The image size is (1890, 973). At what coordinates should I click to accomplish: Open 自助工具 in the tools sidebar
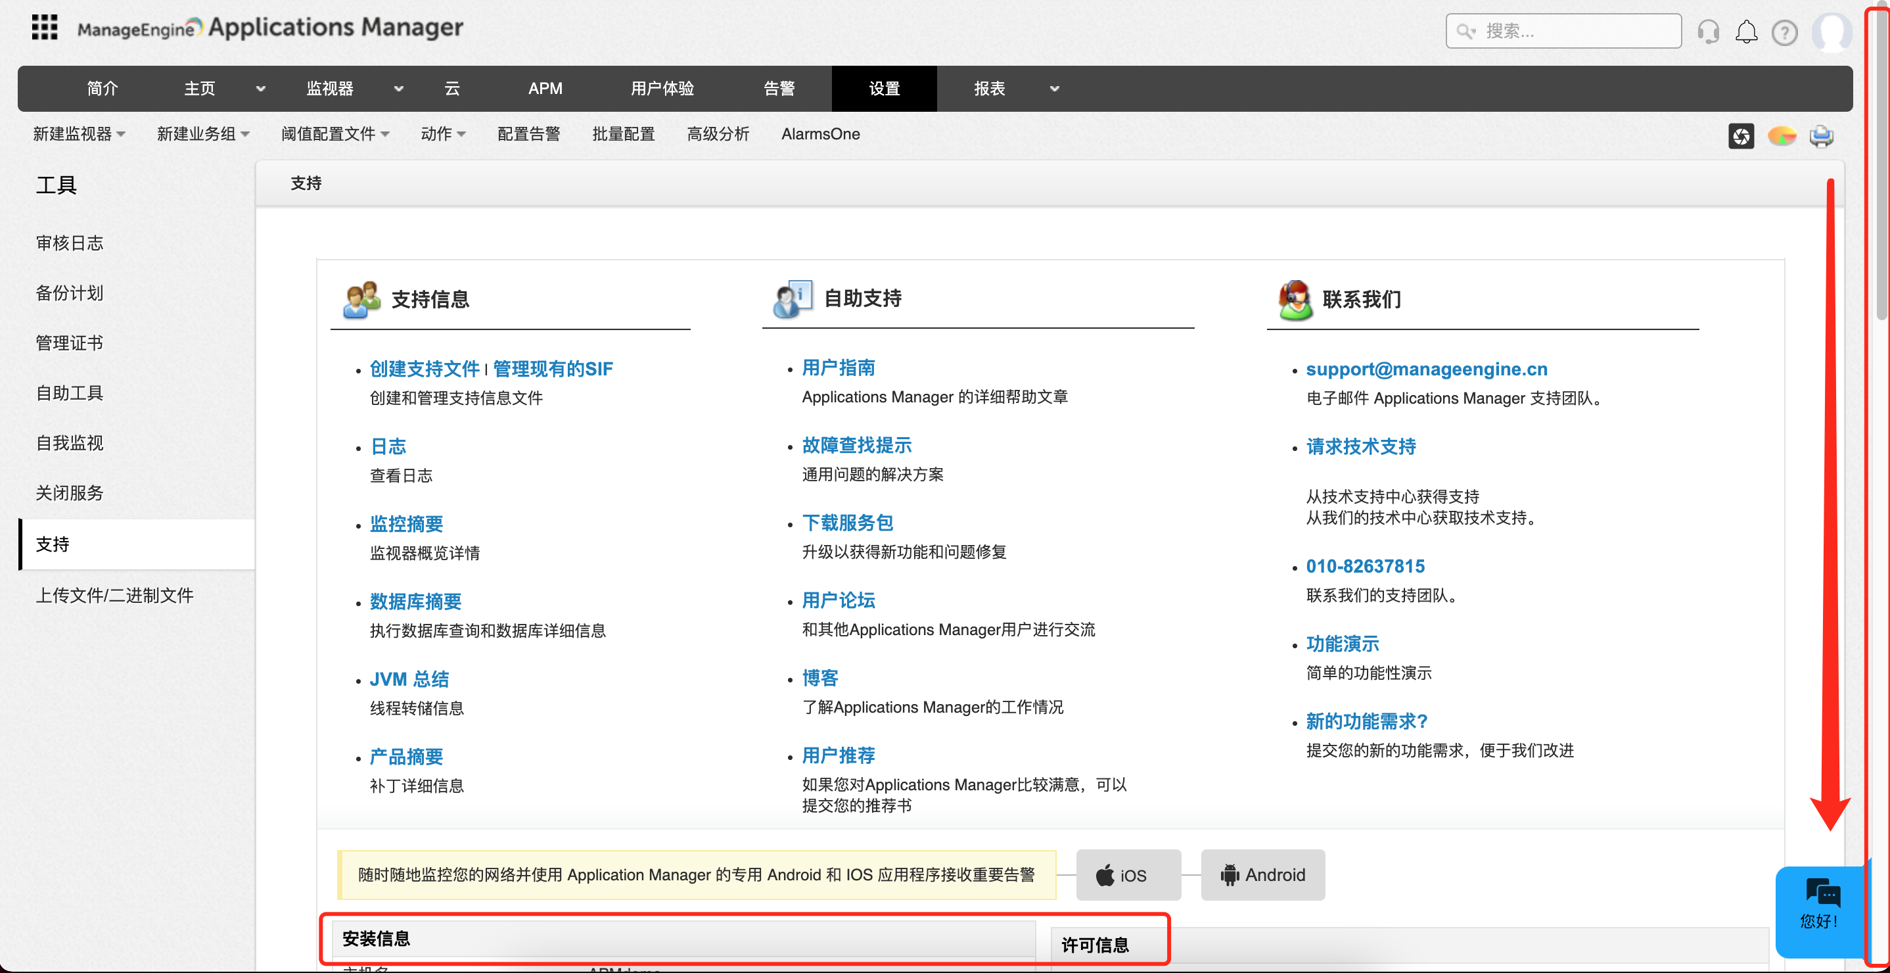tap(70, 392)
